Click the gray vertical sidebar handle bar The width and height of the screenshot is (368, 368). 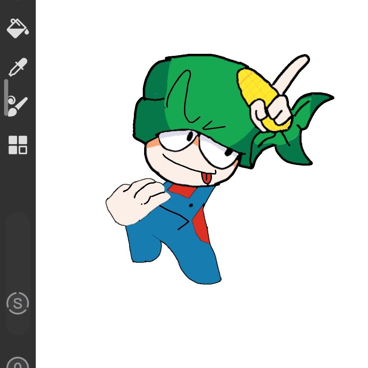point(6,98)
